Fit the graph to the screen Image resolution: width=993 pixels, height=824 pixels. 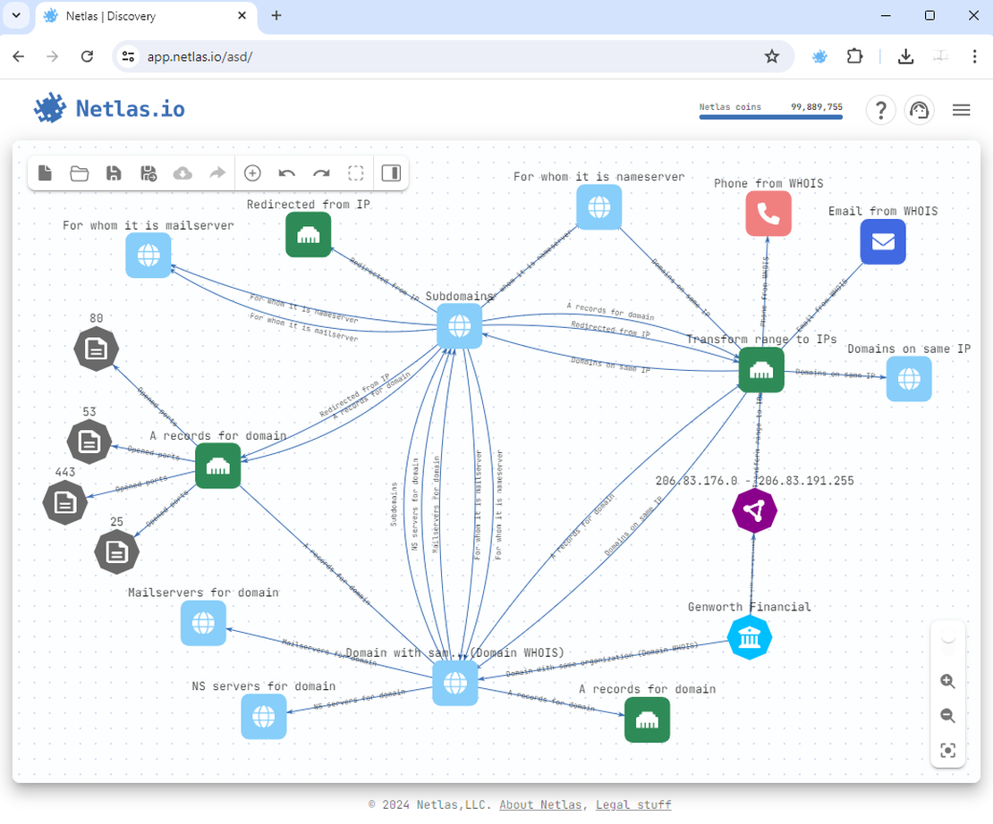coord(947,751)
